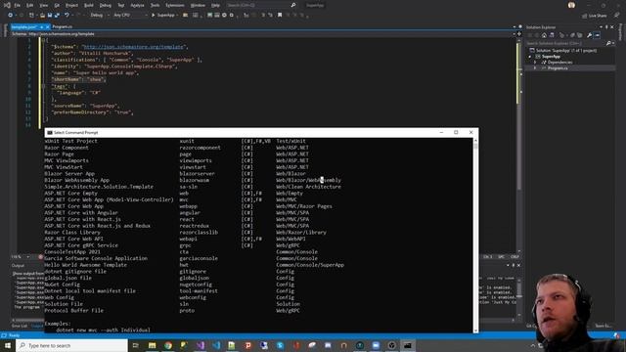Click the Live Share button

(594, 16)
